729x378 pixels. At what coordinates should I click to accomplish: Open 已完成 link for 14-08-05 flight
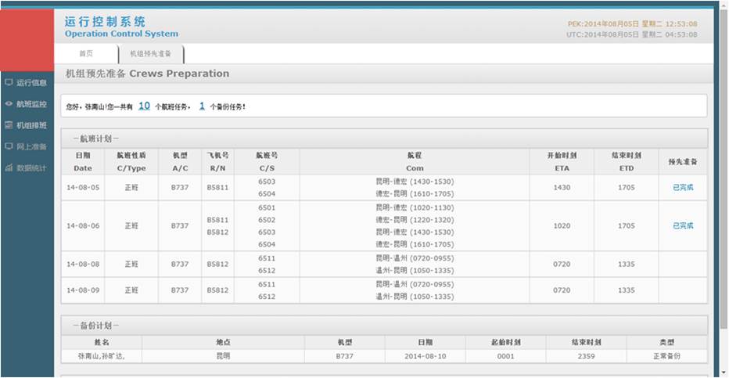(x=683, y=187)
